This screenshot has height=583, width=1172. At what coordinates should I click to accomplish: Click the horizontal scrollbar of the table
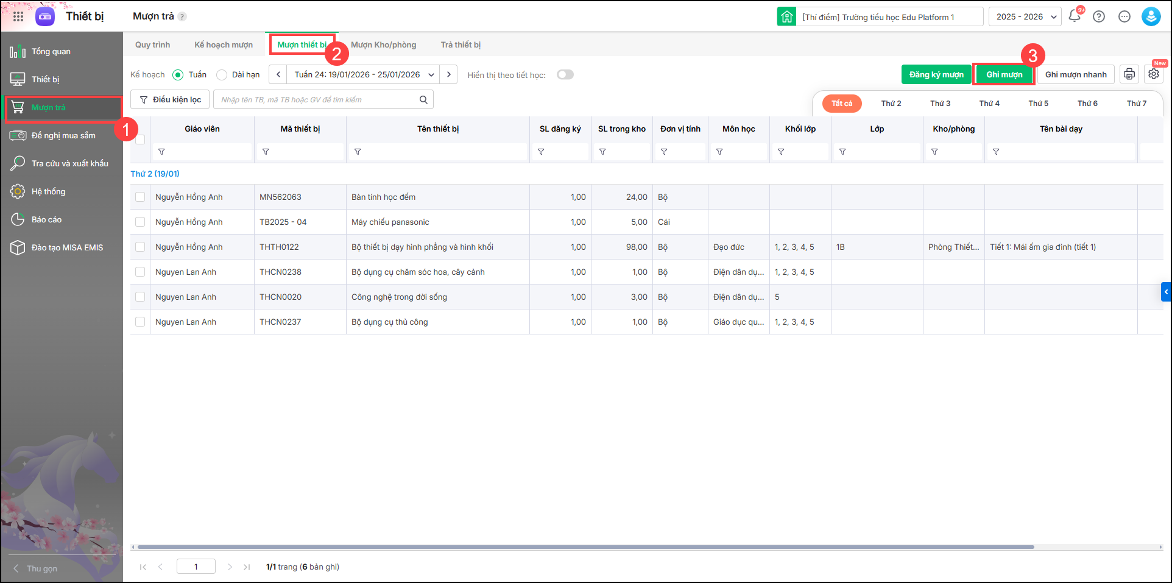click(x=585, y=547)
